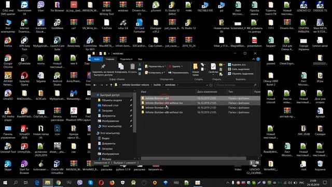Screen dimensions: 332x187
Task: Click the GoldWave desktop icon
Action: coord(57,24)
